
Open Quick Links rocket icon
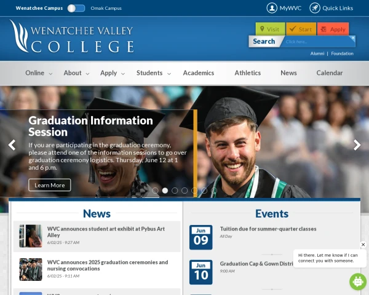pos(315,8)
